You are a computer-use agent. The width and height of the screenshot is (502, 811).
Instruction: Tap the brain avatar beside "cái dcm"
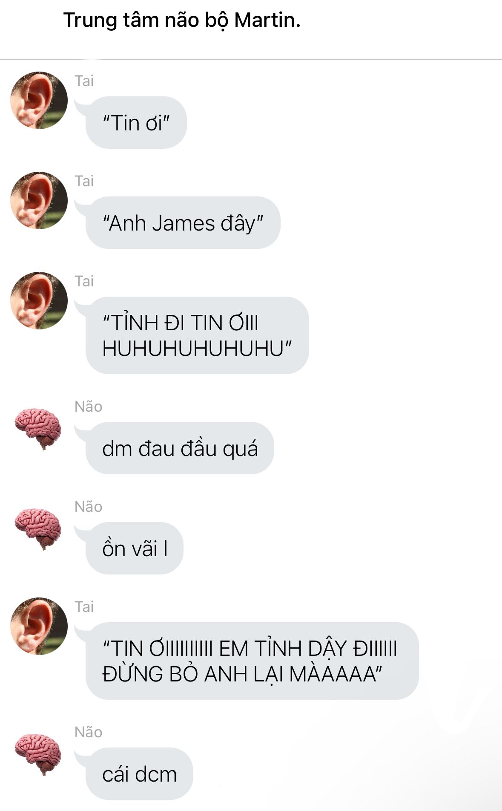click(38, 754)
